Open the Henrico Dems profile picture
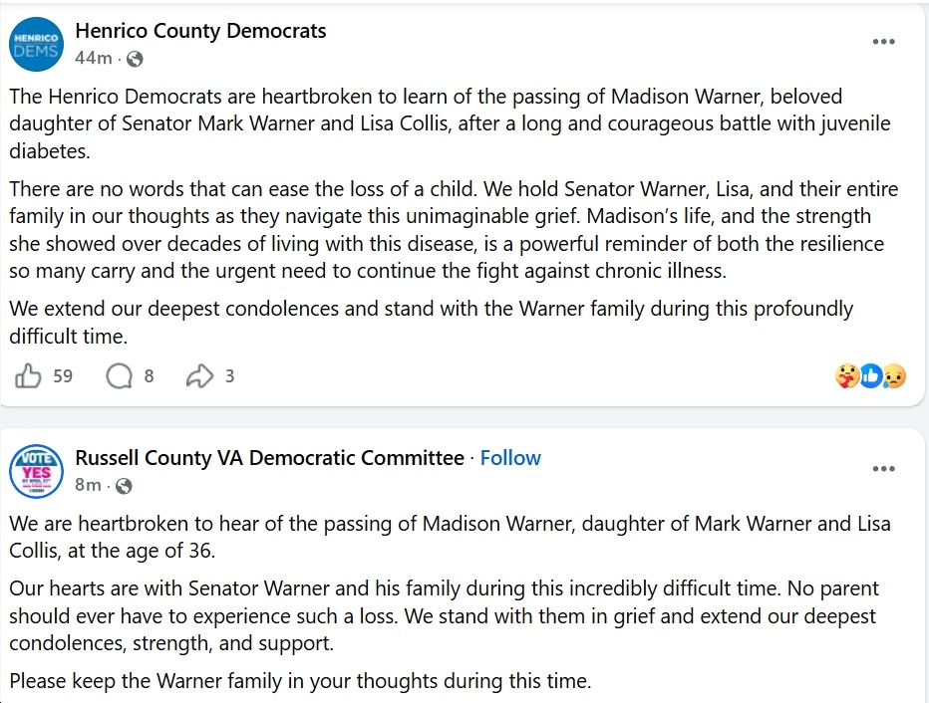The width and height of the screenshot is (929, 703). 38,45
